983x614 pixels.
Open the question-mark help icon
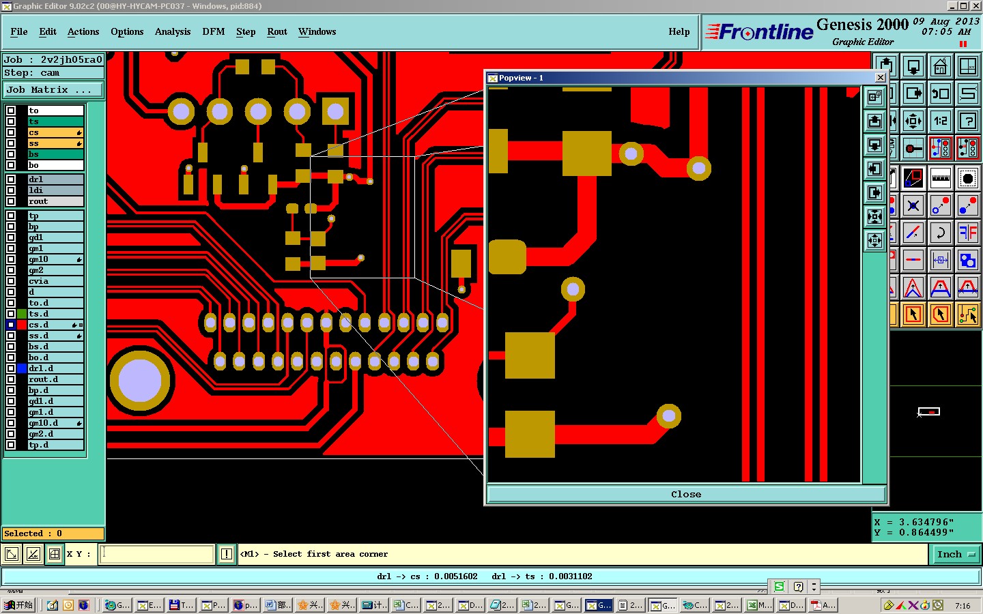click(x=967, y=121)
